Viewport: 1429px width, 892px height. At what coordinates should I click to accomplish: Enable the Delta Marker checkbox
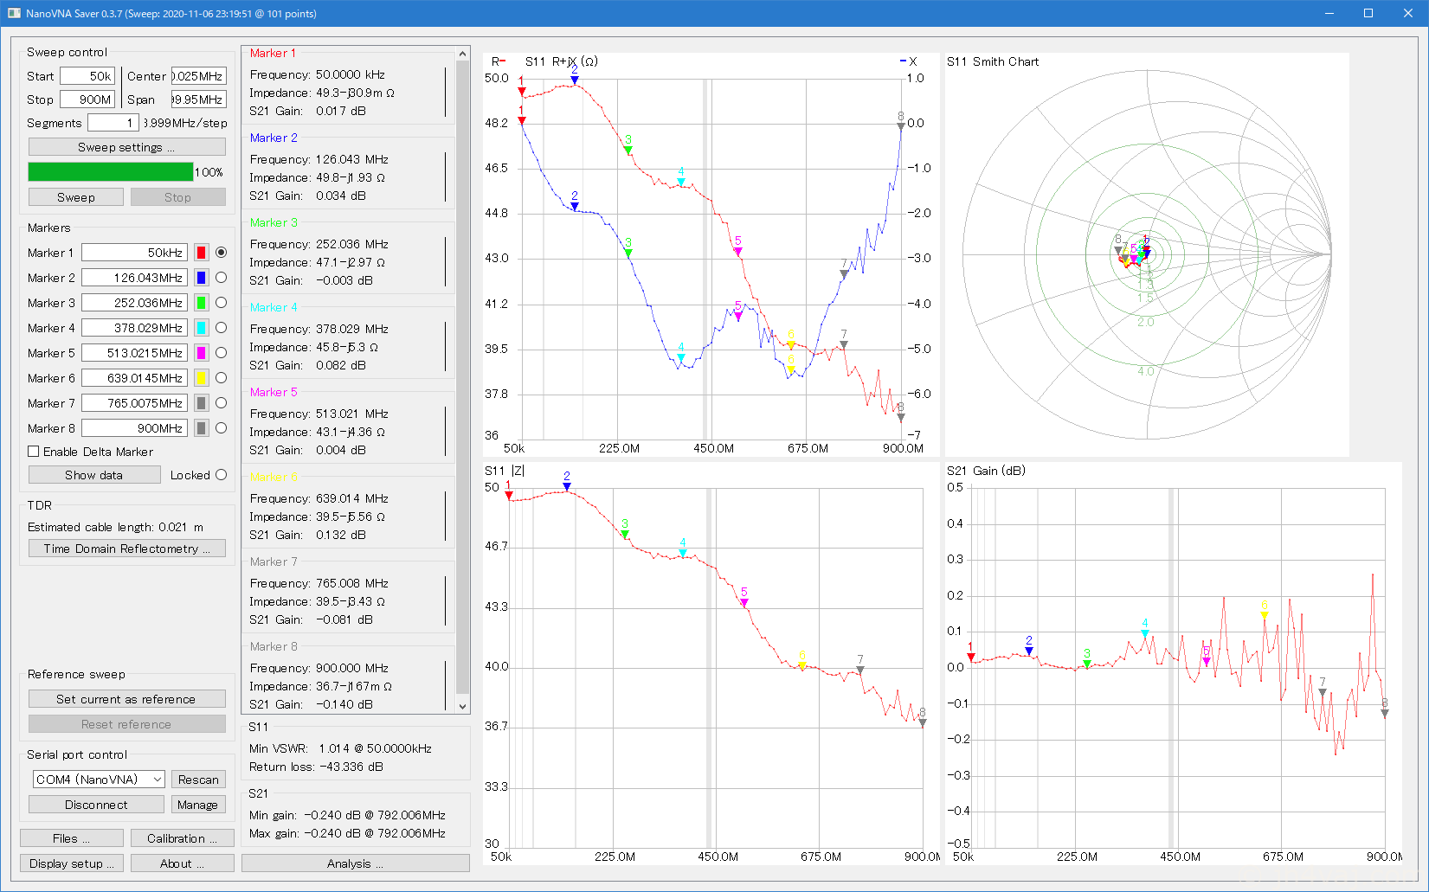(x=34, y=452)
